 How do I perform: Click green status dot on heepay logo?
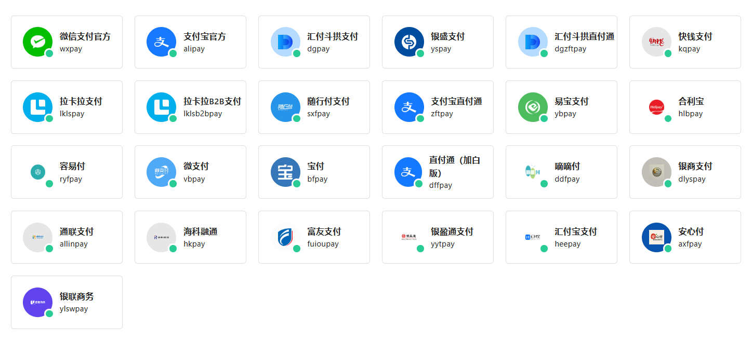(x=544, y=249)
